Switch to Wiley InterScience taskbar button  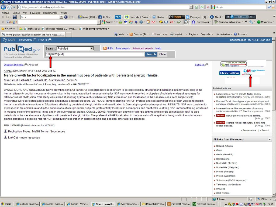[128, 204]
